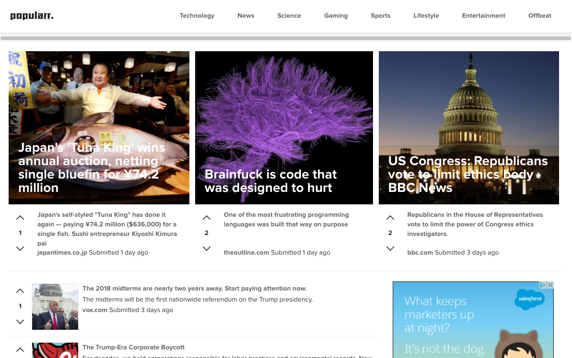Screen dimensions: 572x358
Task: Upvote the Japan's Tuna King story
Action: (x=20, y=218)
